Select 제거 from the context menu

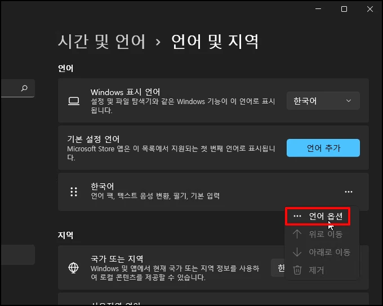coord(322,270)
